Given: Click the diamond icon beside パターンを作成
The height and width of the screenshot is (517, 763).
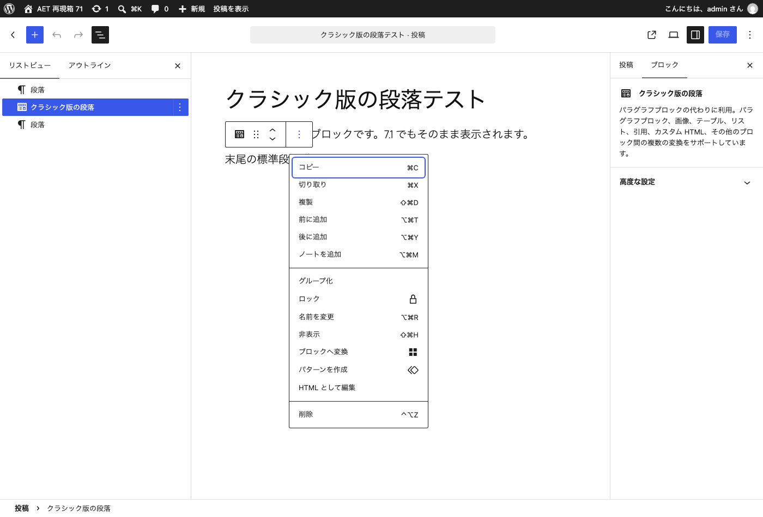Looking at the screenshot, I should [x=413, y=370].
